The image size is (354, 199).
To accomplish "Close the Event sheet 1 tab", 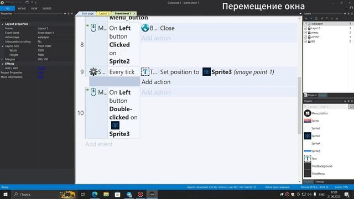I will 134,13.
